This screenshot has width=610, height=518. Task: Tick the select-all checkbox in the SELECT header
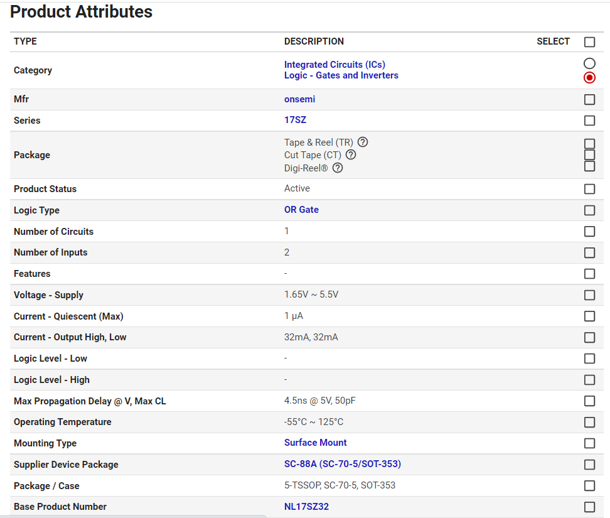pos(589,42)
